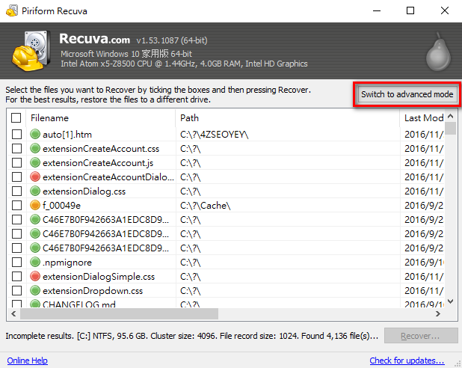Select the auto[1].htm filename
The width and height of the screenshot is (462, 368).
pos(67,135)
